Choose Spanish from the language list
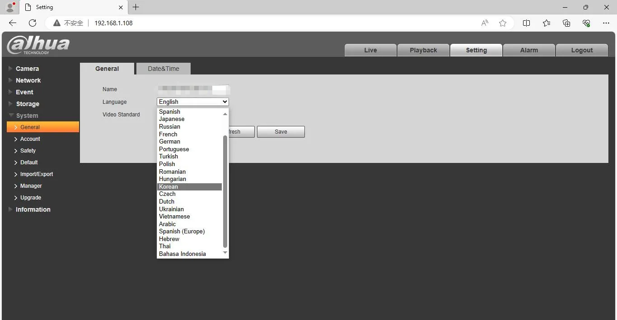 pyautogui.click(x=190, y=112)
